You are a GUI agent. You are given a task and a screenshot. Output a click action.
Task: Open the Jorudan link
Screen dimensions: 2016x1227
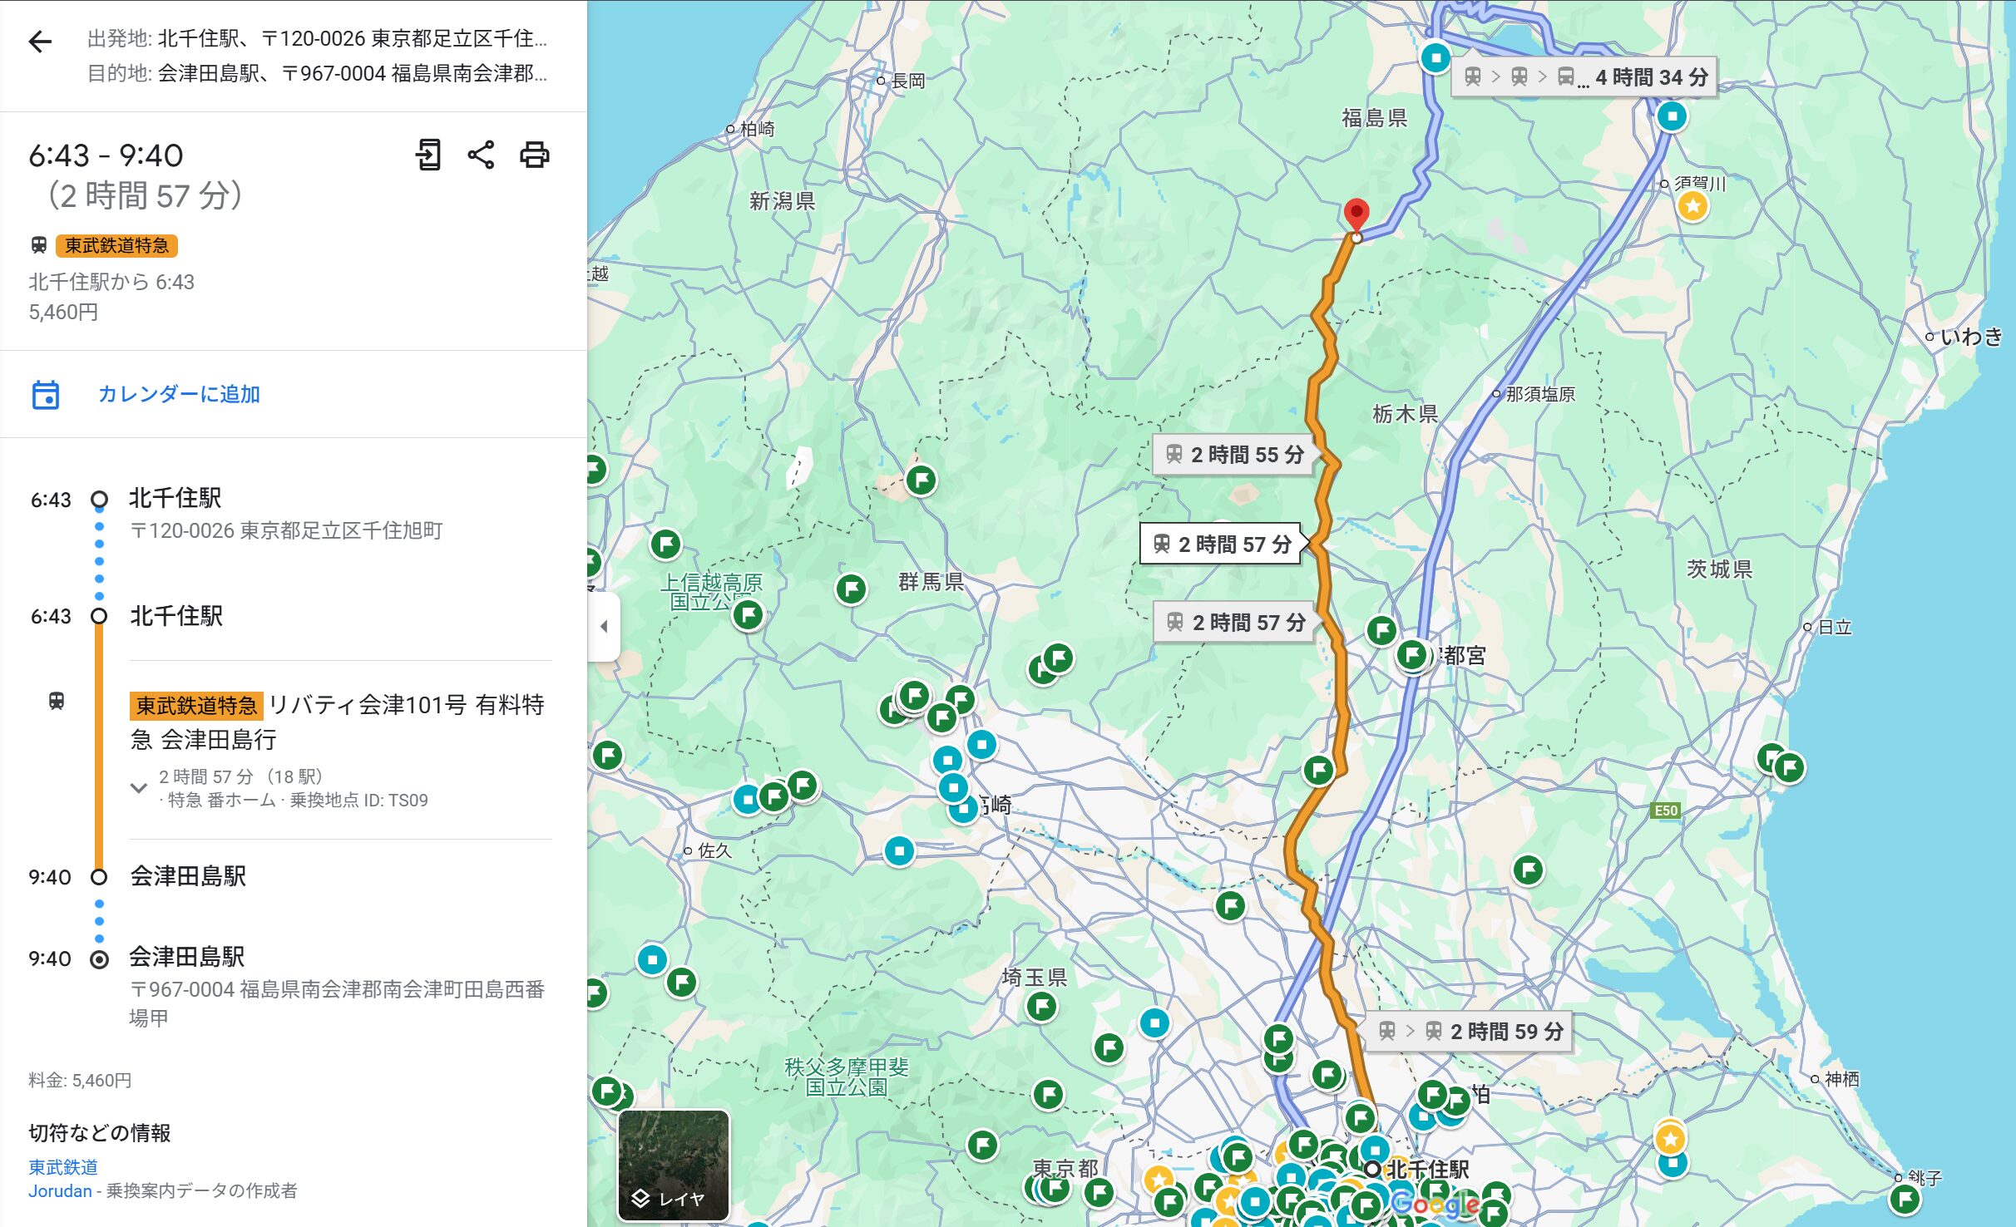click(60, 1191)
